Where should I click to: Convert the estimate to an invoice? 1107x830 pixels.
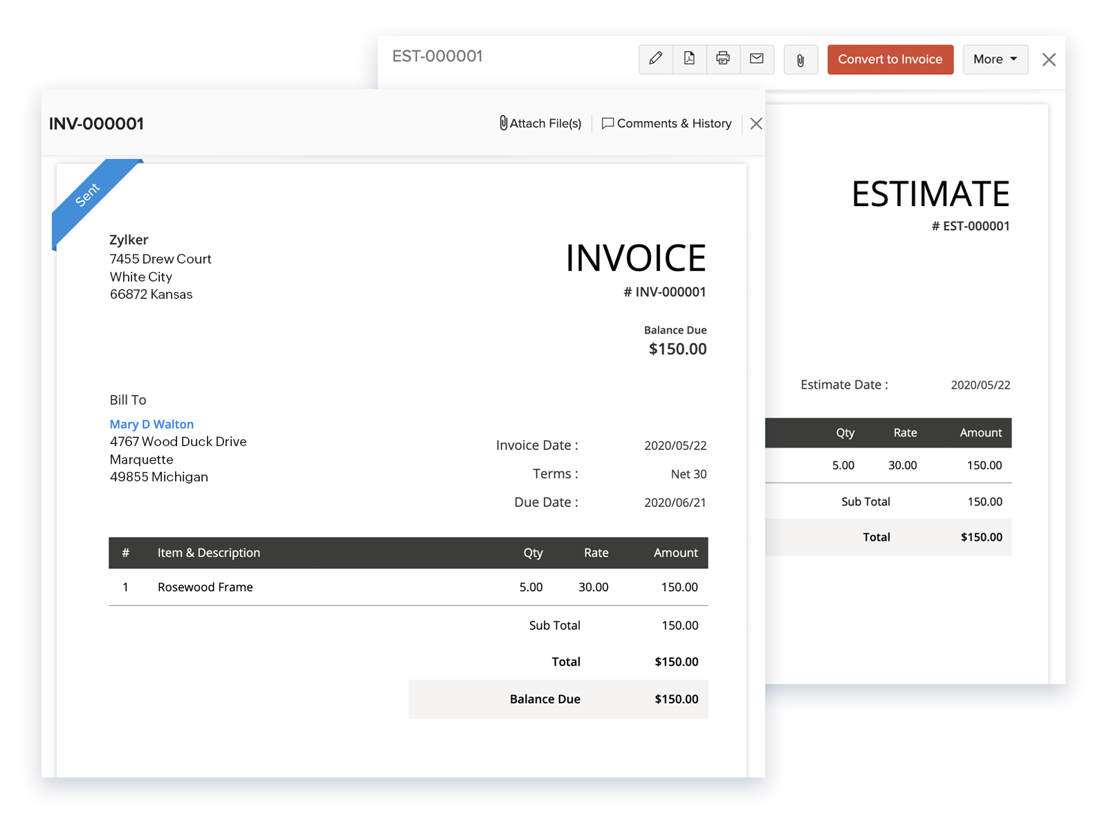pos(890,59)
